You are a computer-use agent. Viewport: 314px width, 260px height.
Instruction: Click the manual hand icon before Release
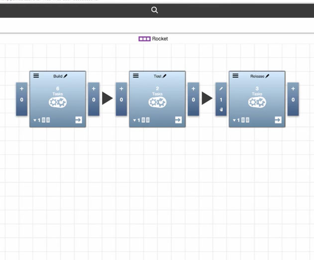221,109
